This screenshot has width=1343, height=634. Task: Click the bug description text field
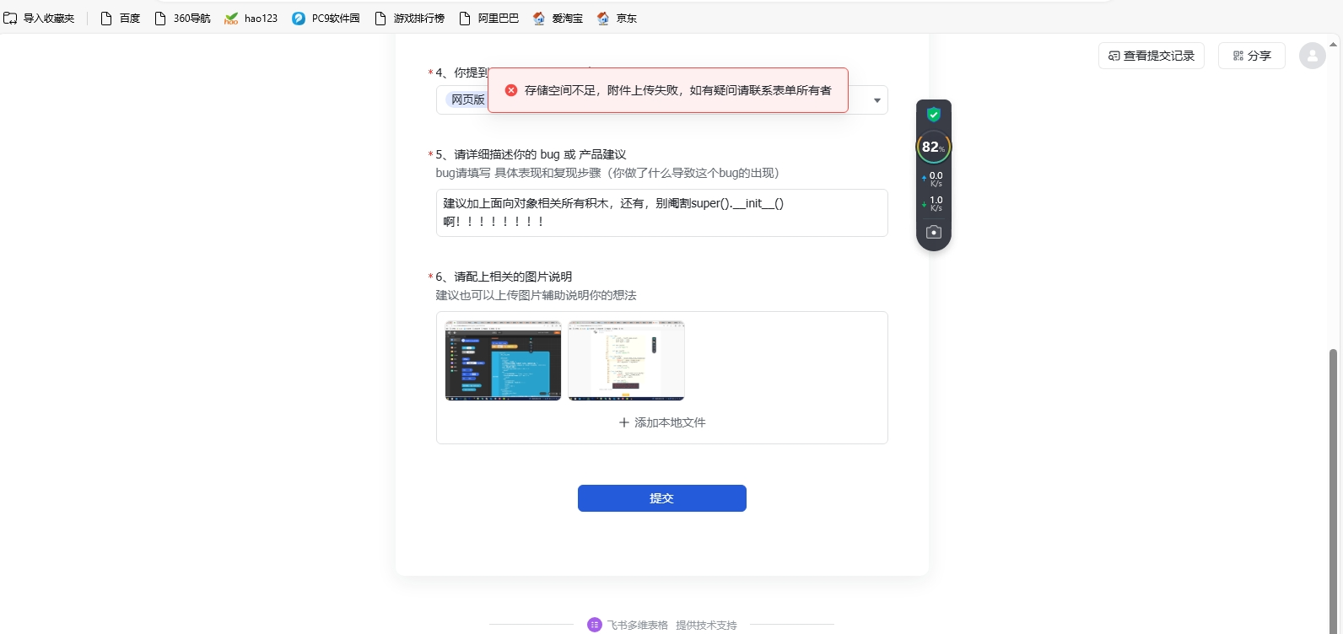coord(661,212)
